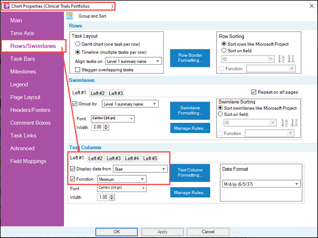Toggle Display data from checkbox
Image resolution: width=318 pixels, height=238 pixels.
coord(72,169)
